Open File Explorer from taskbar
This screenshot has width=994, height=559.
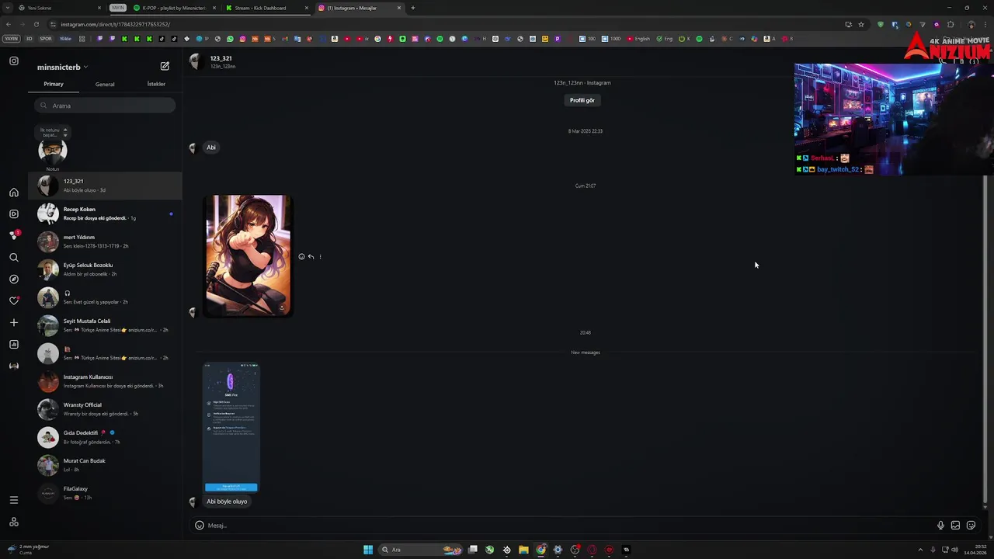point(523,550)
